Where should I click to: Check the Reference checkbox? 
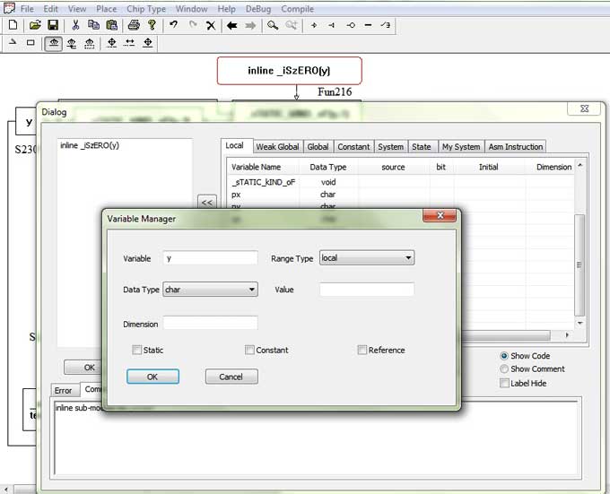[x=362, y=350]
